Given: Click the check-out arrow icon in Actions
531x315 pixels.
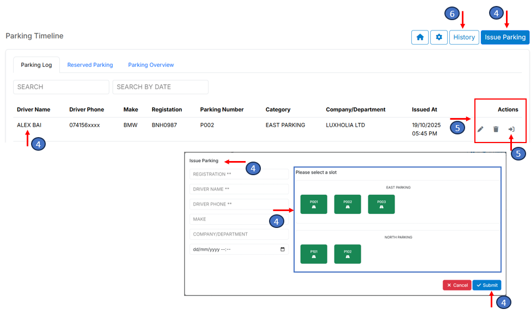Looking at the screenshot, I should click(x=511, y=129).
